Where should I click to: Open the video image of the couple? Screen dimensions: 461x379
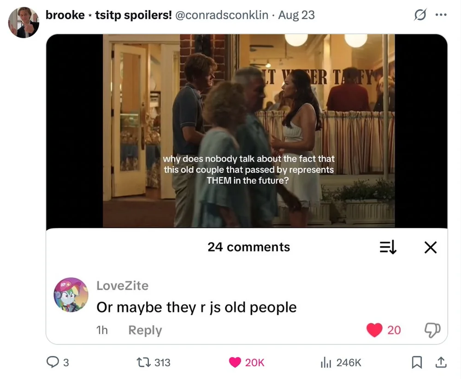249,131
